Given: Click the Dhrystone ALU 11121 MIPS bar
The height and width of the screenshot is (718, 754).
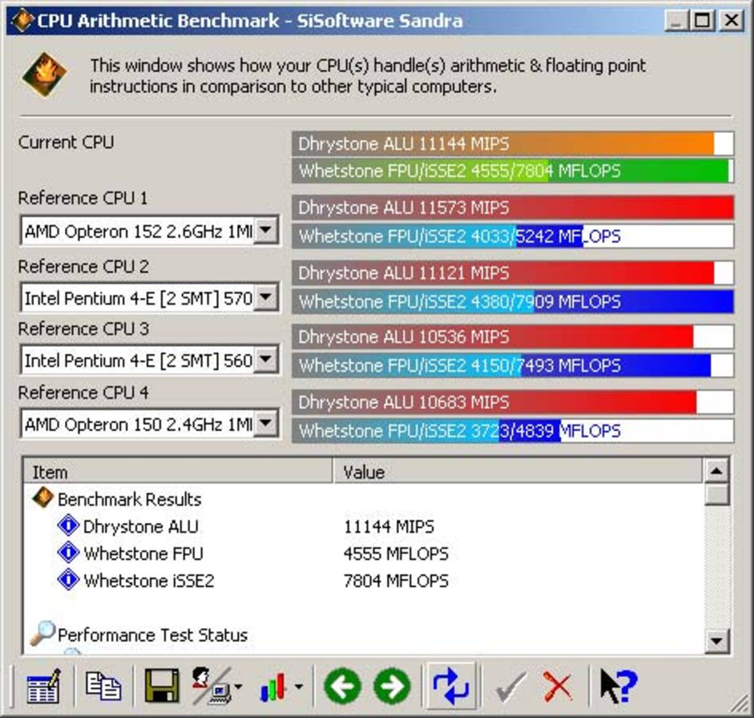Looking at the screenshot, I should point(512,273).
